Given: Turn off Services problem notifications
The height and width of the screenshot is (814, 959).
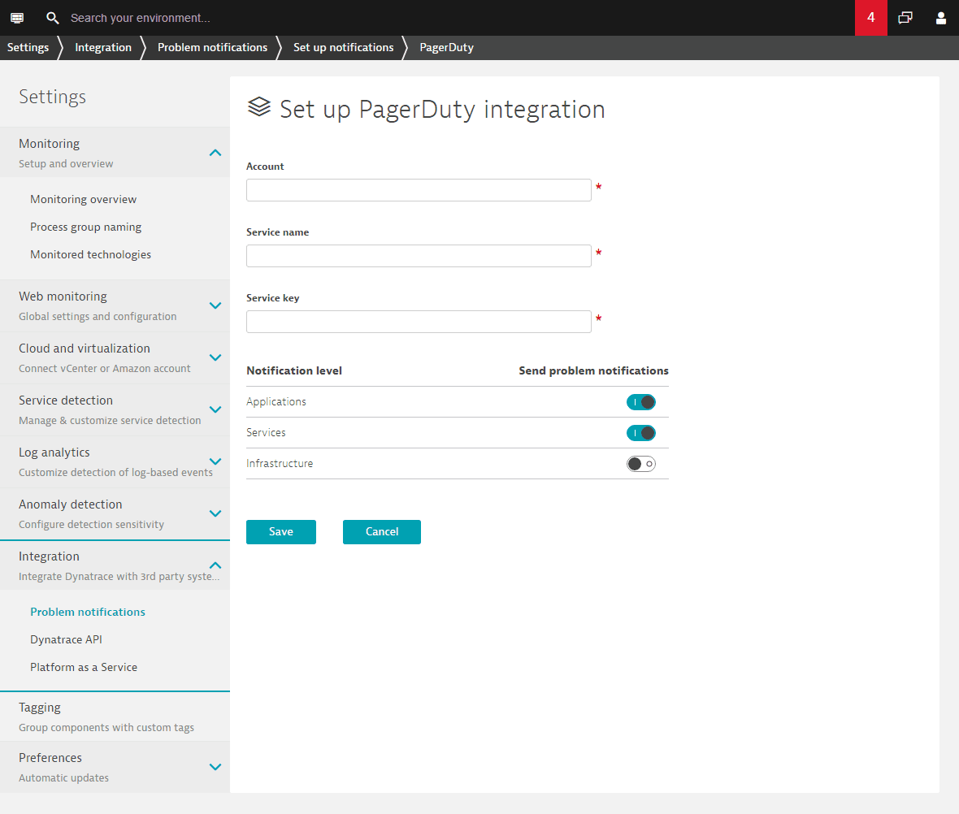Looking at the screenshot, I should coord(641,433).
